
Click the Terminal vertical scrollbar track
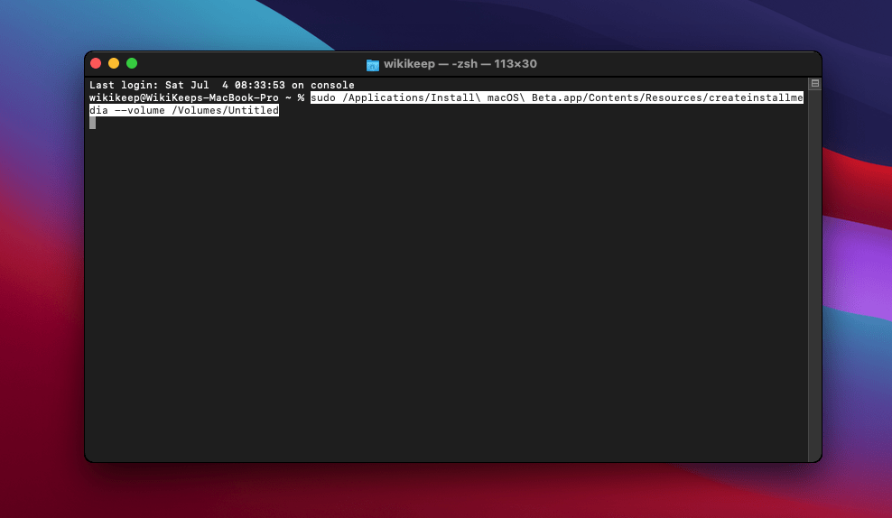point(814,276)
